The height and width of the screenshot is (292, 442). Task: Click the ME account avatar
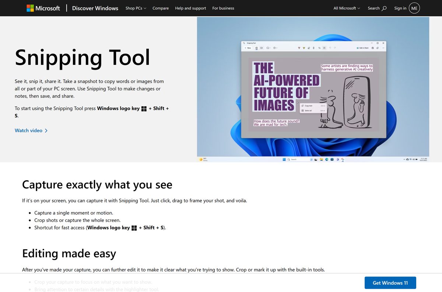pos(414,8)
